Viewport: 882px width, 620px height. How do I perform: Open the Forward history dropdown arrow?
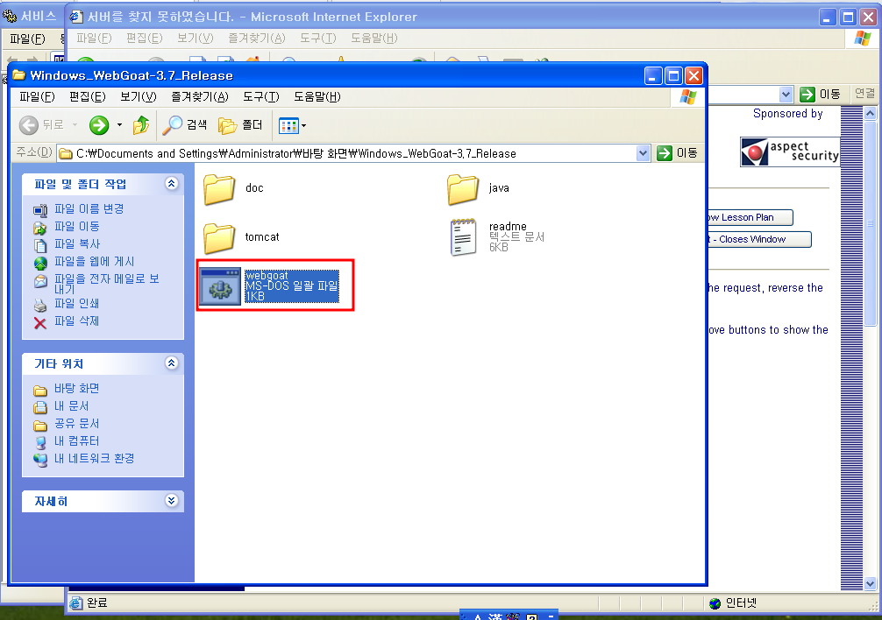pos(119,124)
